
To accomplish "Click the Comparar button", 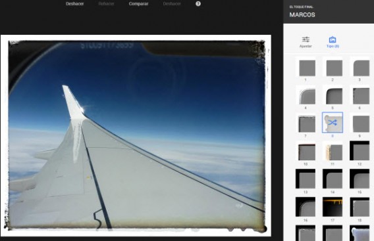I will point(138,4).
